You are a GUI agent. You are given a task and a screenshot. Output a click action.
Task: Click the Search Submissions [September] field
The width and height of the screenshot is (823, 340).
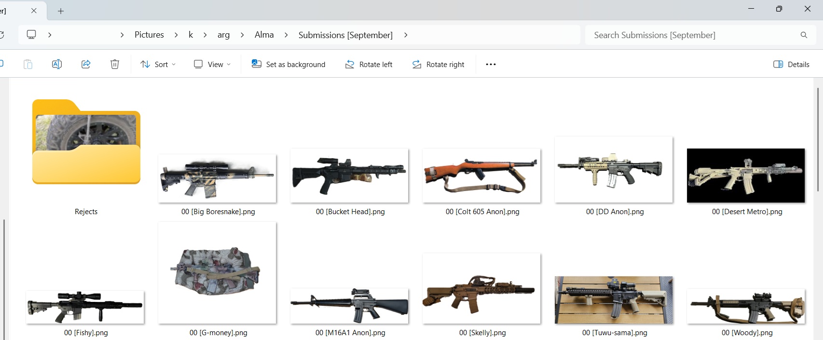700,35
